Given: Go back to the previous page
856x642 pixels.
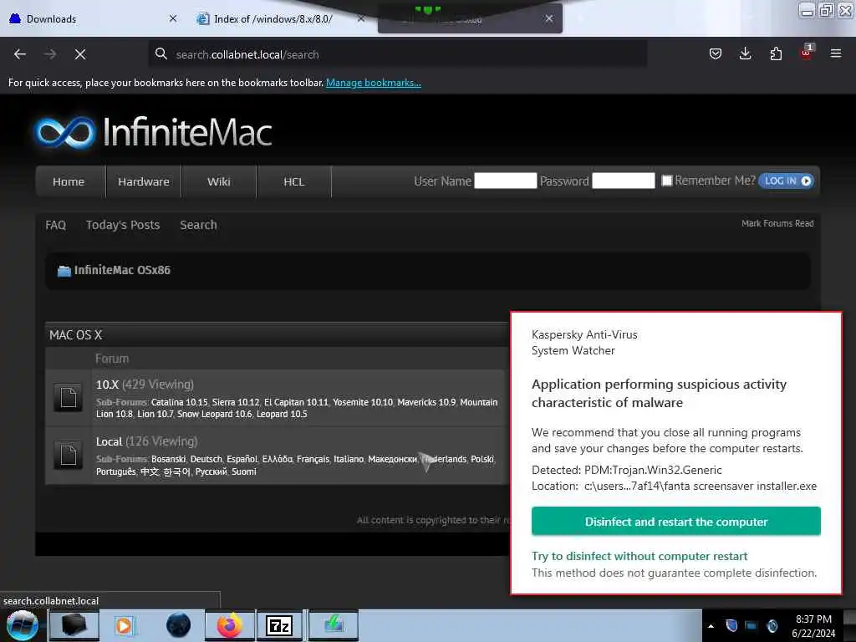Looking at the screenshot, I should click(x=20, y=54).
